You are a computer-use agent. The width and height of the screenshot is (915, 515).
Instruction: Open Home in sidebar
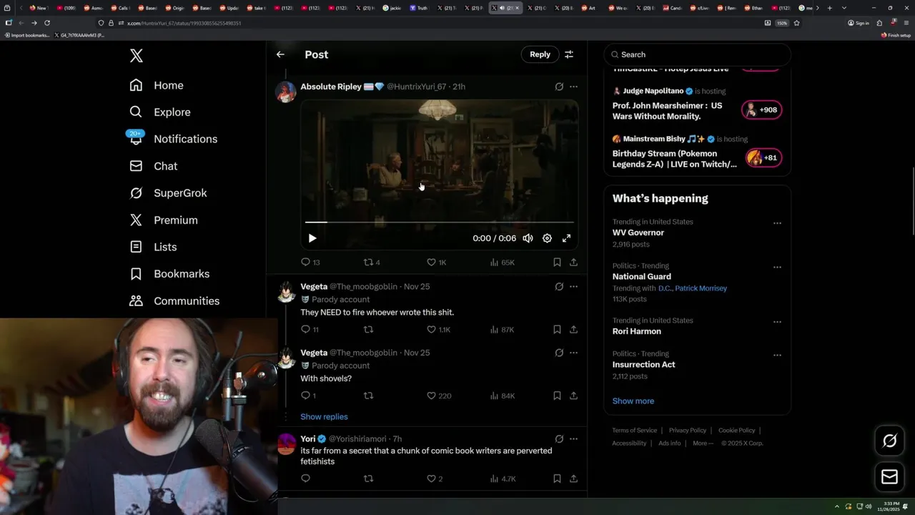(x=157, y=85)
